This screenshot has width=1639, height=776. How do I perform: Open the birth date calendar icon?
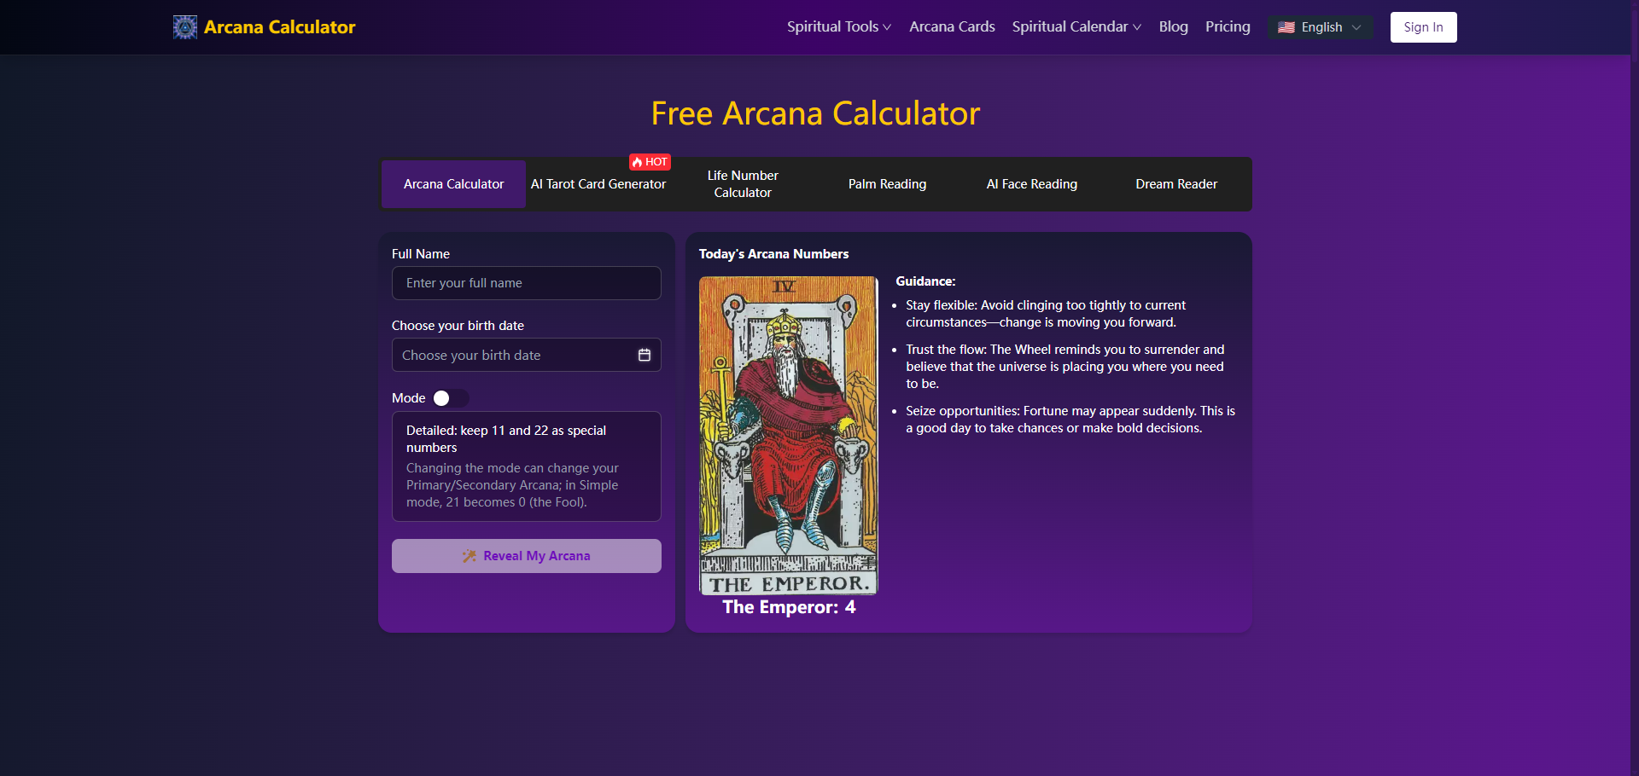coord(645,355)
